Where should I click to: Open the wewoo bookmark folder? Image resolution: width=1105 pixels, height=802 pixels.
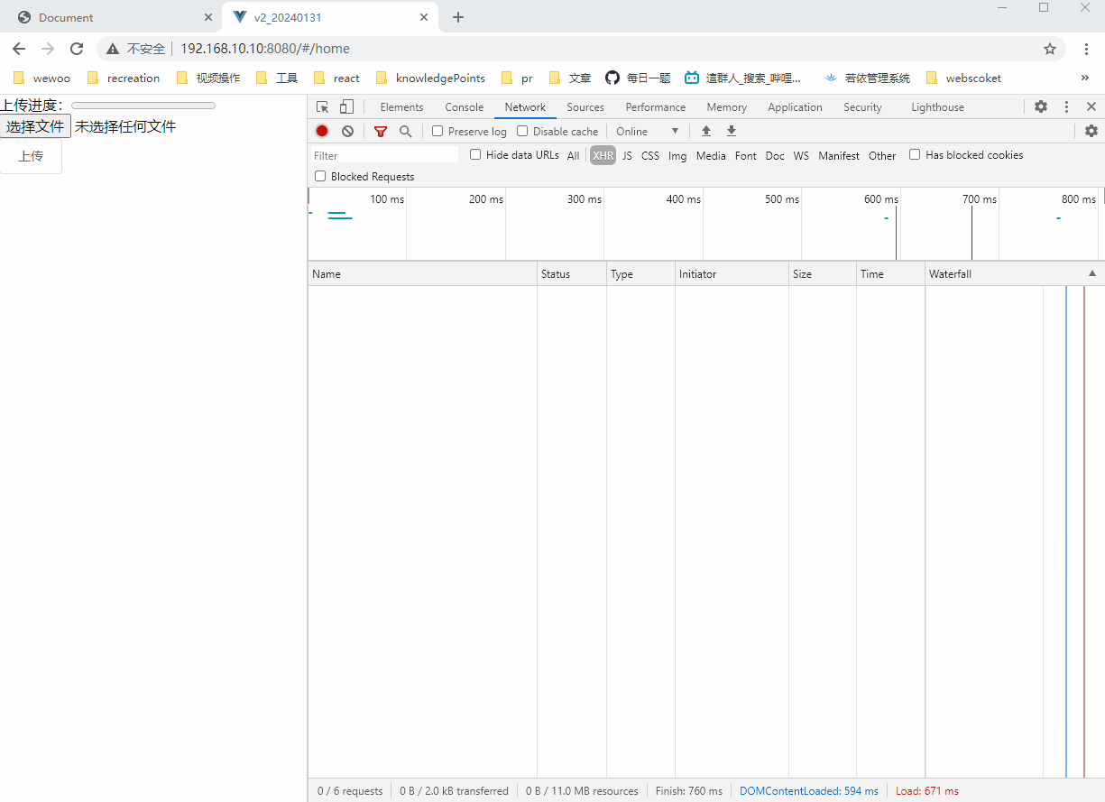41,78
